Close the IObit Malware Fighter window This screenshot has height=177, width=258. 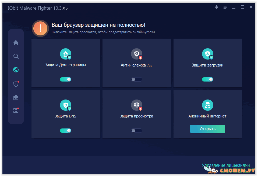(251, 7)
